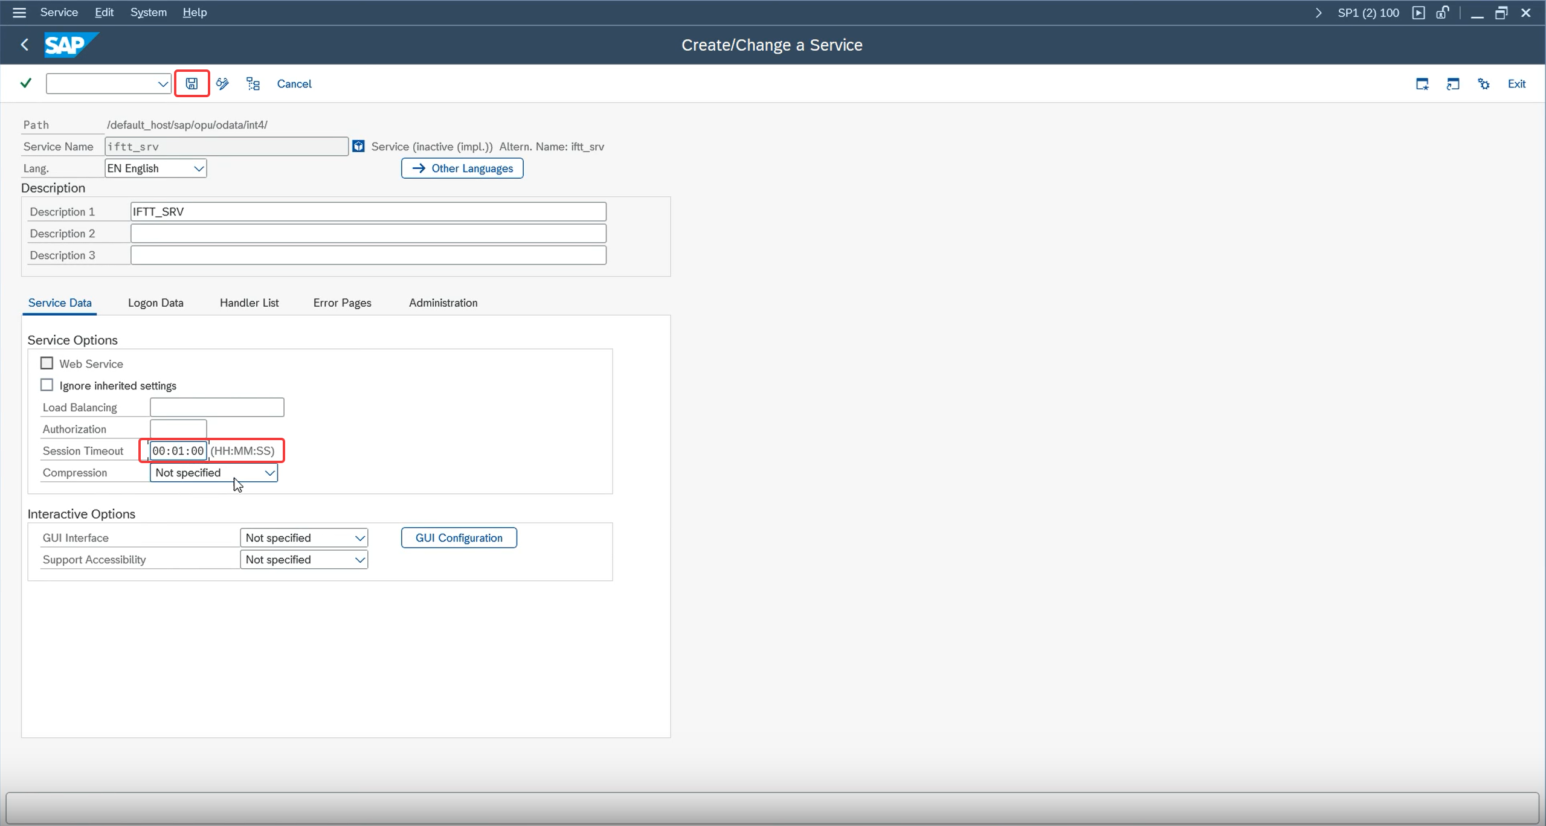Switch to the Error Pages tab

(x=342, y=303)
